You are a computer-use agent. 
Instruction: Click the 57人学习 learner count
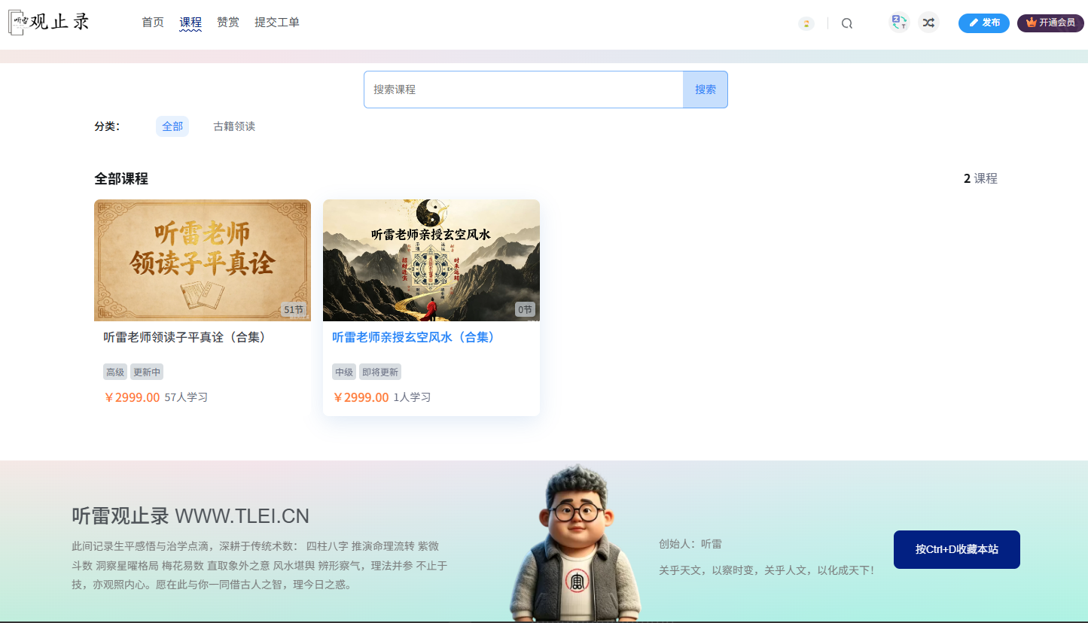[x=186, y=397]
